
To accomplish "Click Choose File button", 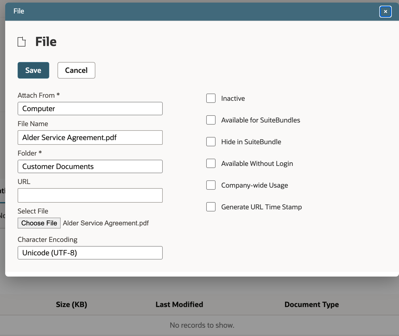I will (x=39, y=223).
